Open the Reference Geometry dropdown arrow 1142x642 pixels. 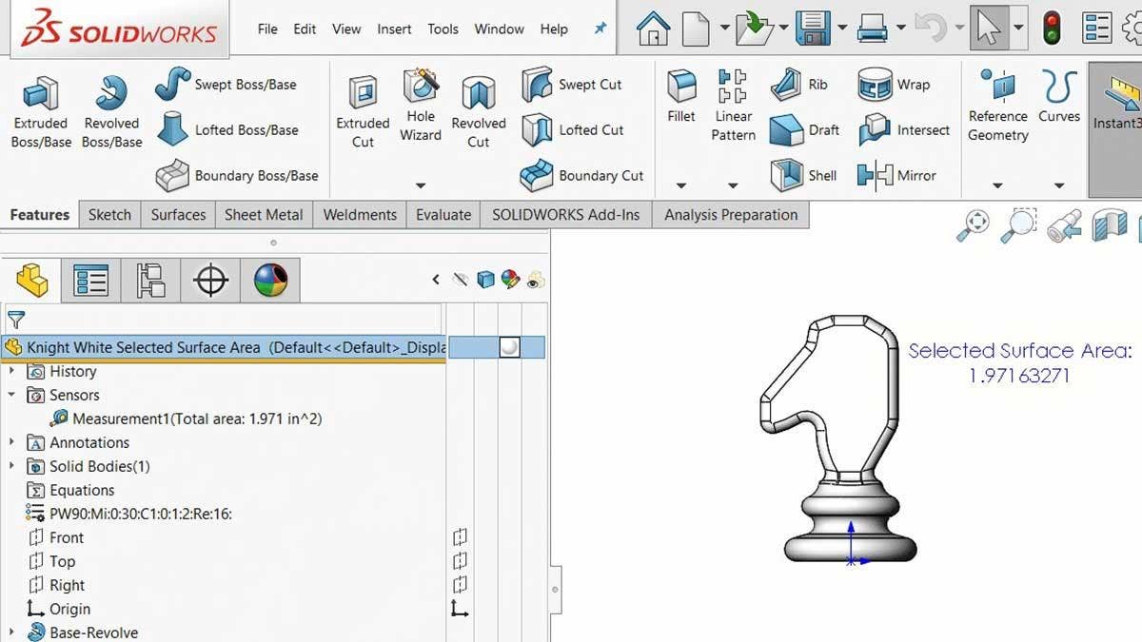(x=997, y=186)
